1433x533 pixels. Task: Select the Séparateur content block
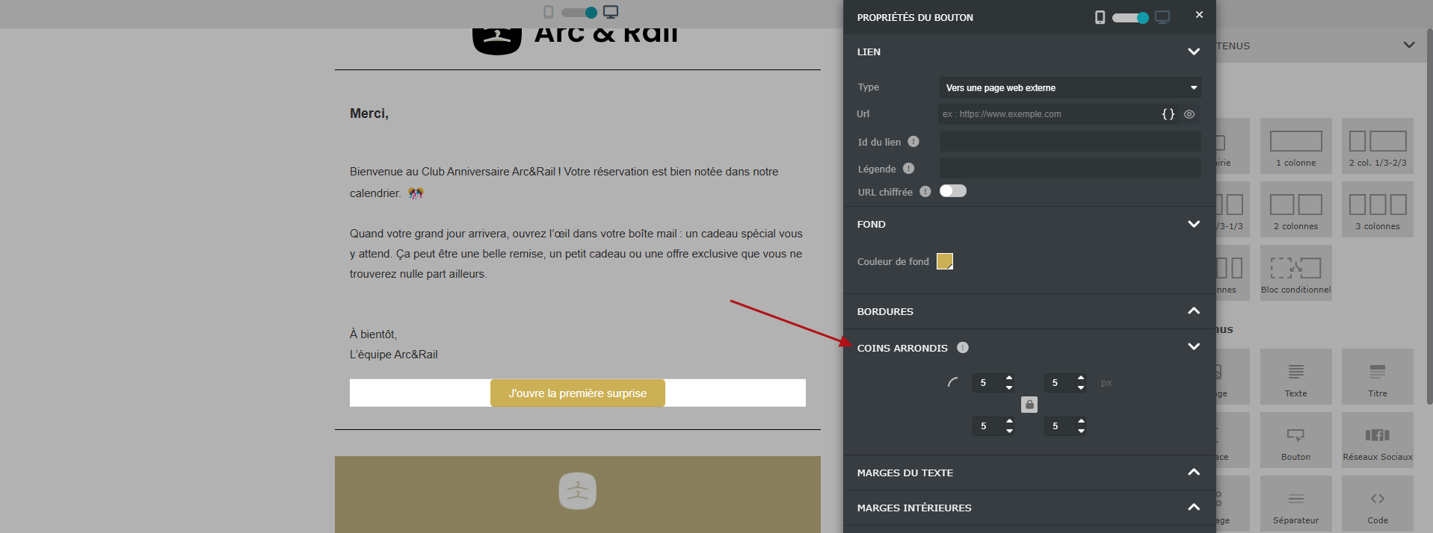[x=1296, y=504]
